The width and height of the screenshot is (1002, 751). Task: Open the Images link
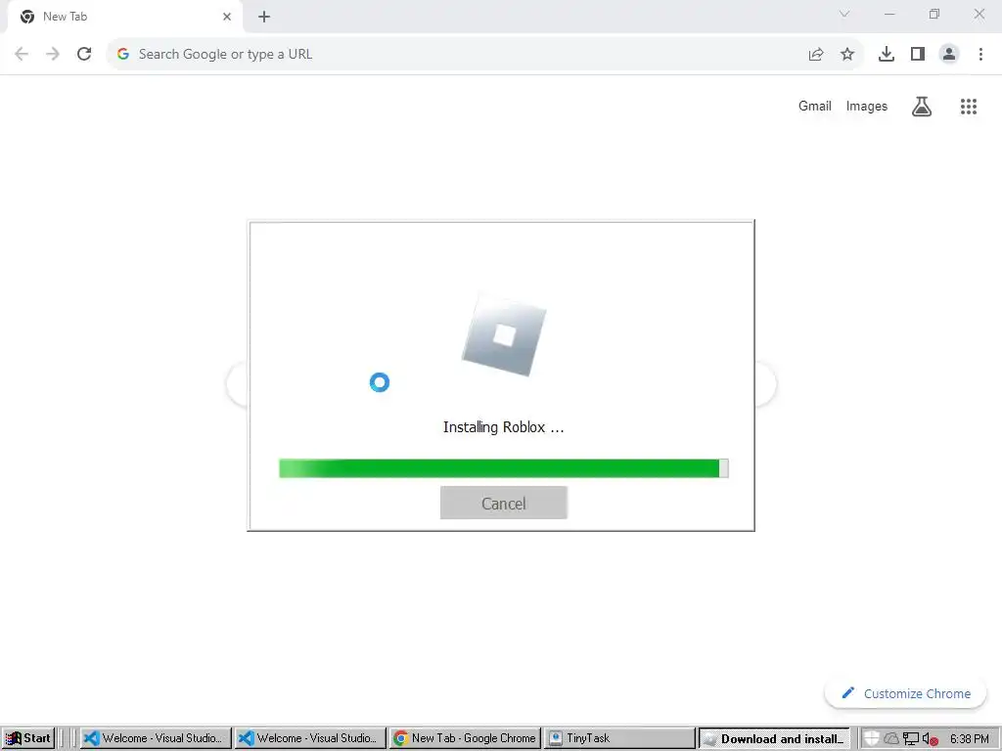[x=867, y=106]
